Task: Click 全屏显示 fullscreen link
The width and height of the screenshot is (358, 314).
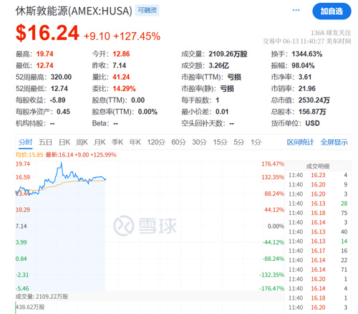Action: [x=334, y=142]
